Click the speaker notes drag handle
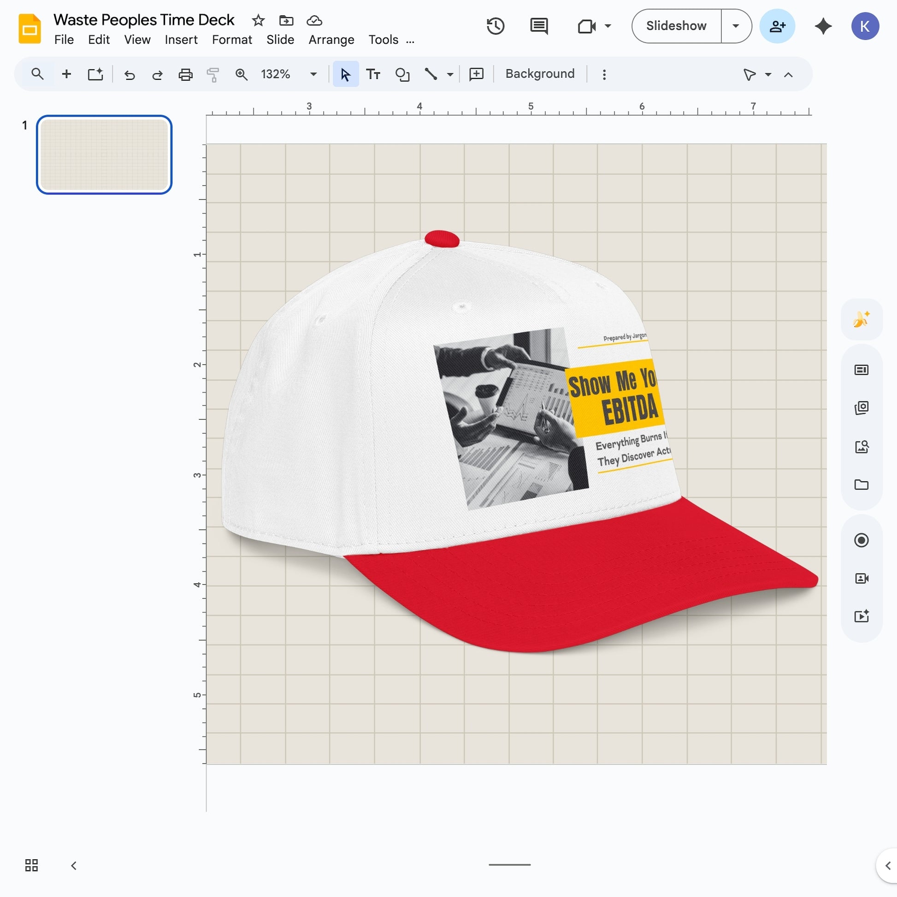 click(x=509, y=864)
